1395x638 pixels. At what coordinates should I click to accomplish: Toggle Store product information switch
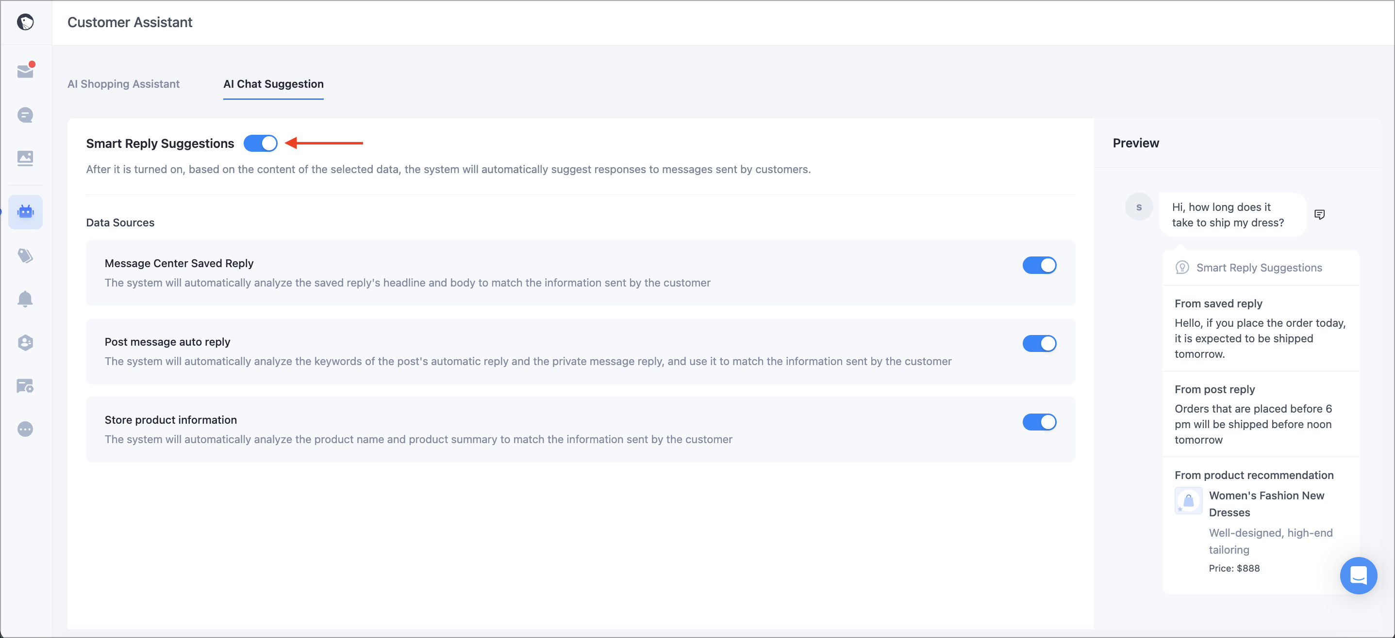(x=1039, y=422)
